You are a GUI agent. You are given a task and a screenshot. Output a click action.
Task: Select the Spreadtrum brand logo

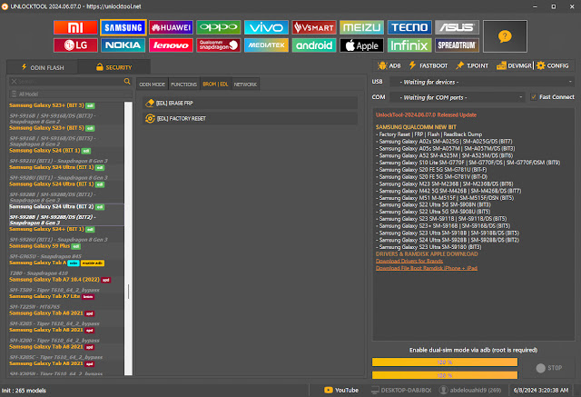[x=457, y=45]
